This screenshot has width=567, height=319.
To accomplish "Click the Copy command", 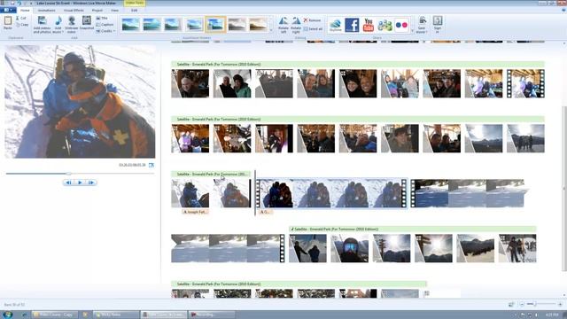I will [x=22, y=25].
